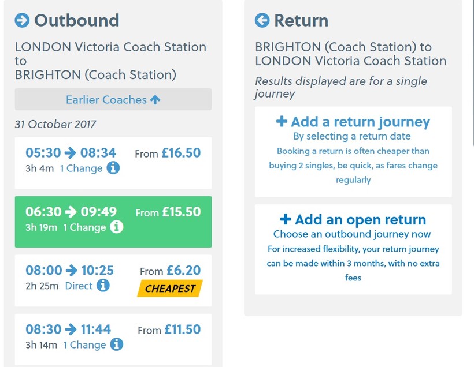Click plus icon beside Add a return journey
474x367 pixels.
282,122
